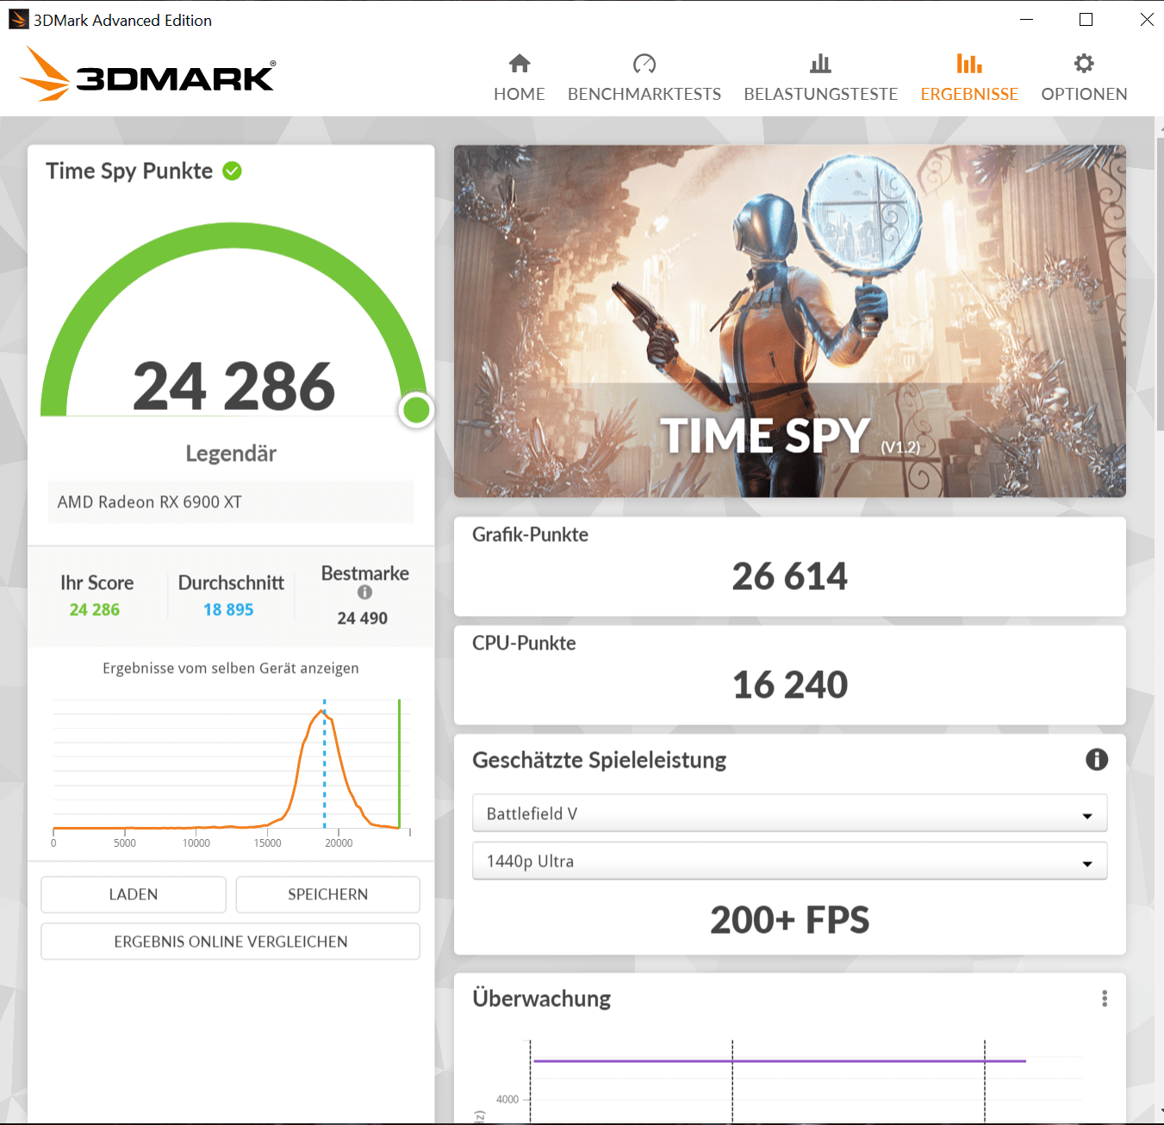Click the Überwachung heading

[x=541, y=998]
